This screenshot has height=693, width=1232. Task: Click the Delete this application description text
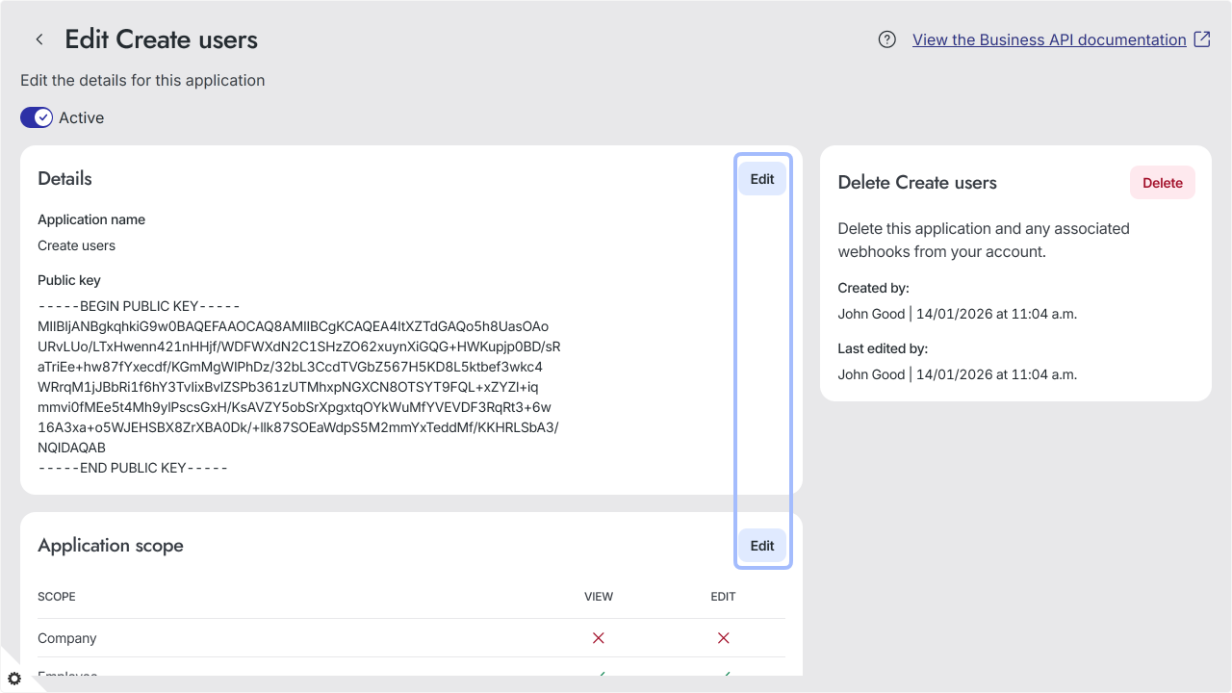pyautogui.click(x=984, y=241)
